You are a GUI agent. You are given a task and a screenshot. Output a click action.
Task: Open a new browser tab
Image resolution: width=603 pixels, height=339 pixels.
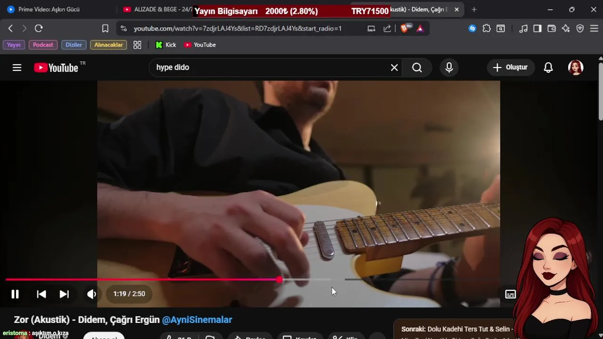[474, 9]
